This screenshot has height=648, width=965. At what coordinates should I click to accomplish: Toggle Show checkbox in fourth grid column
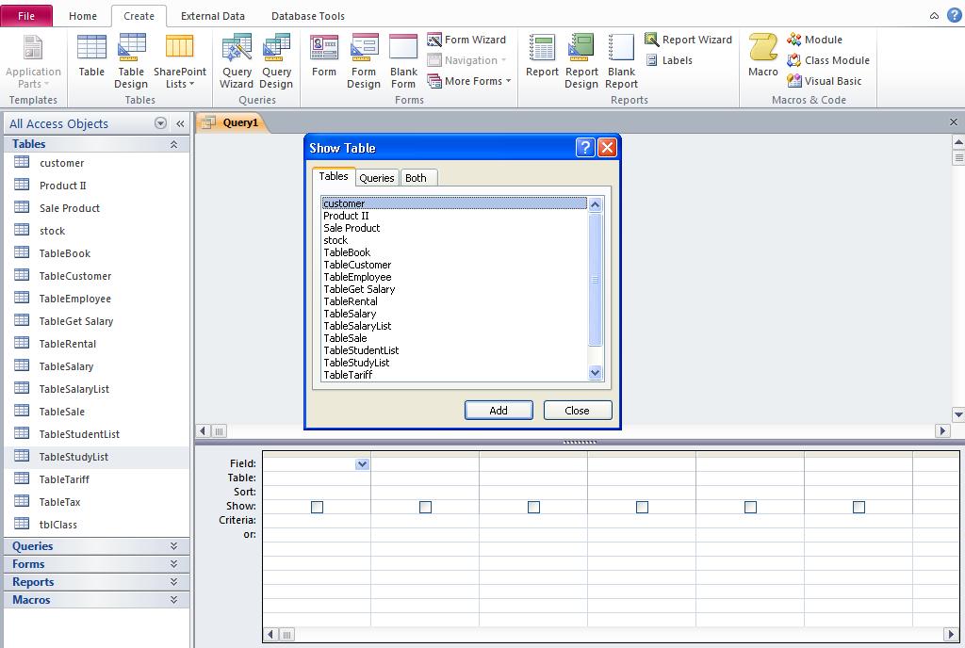(642, 508)
